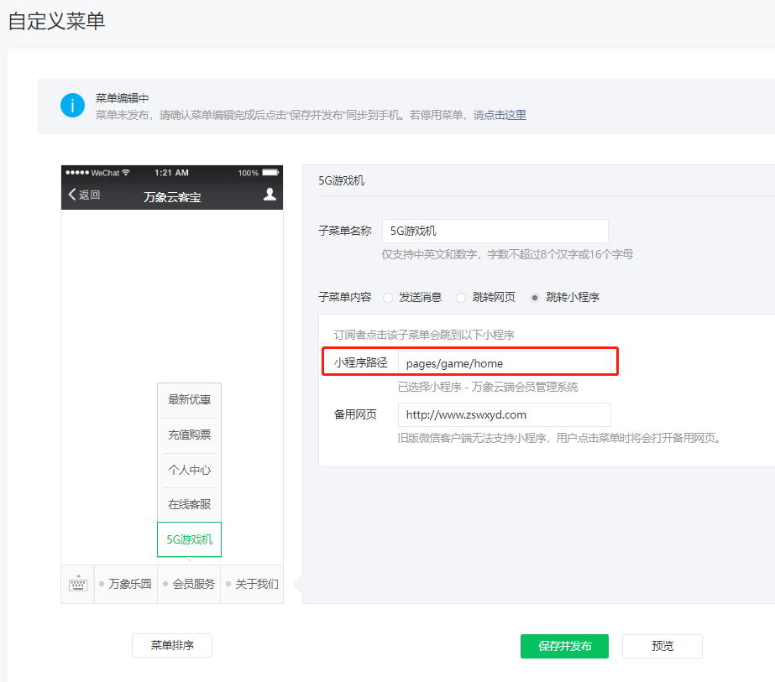Select the 发送消息 radio option

coord(388,297)
